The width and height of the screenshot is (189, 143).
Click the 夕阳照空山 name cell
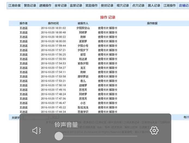(83, 28)
